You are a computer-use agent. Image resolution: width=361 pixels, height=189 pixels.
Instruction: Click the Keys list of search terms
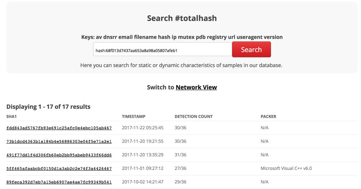pos(182,37)
